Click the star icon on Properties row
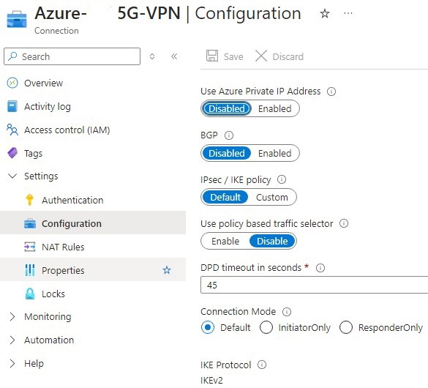 pos(167,270)
